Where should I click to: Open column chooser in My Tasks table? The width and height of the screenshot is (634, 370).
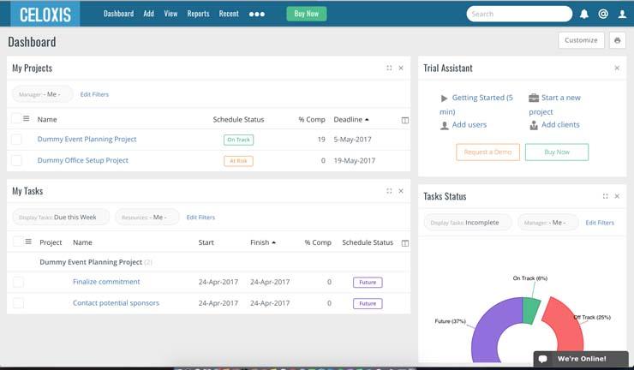tap(404, 243)
